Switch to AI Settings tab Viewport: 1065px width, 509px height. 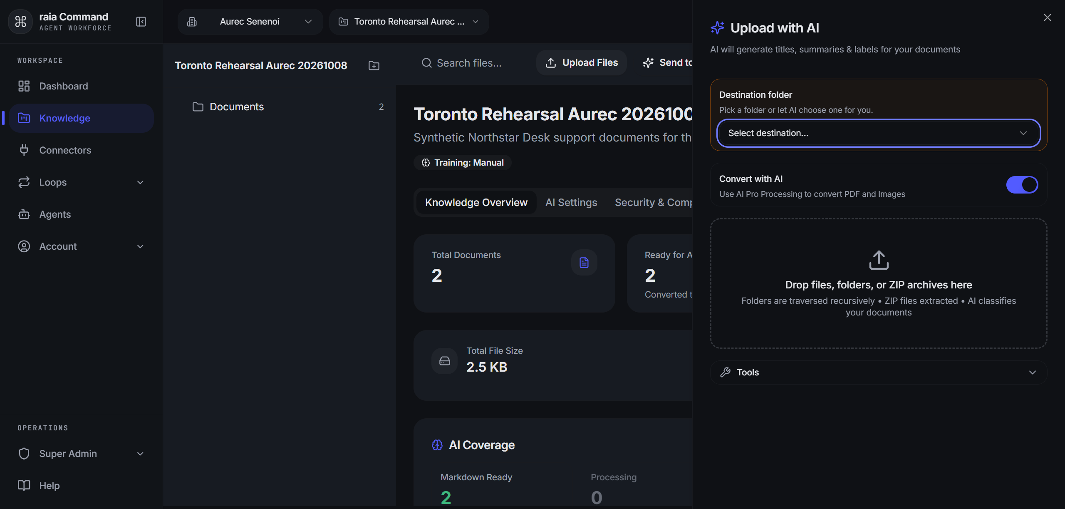(571, 202)
